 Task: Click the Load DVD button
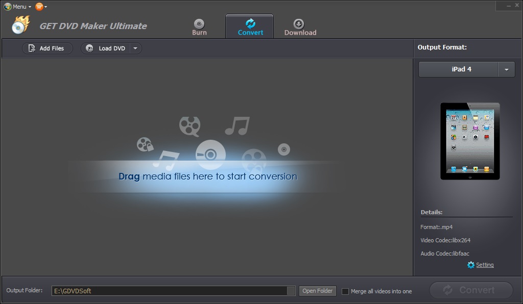tap(105, 48)
